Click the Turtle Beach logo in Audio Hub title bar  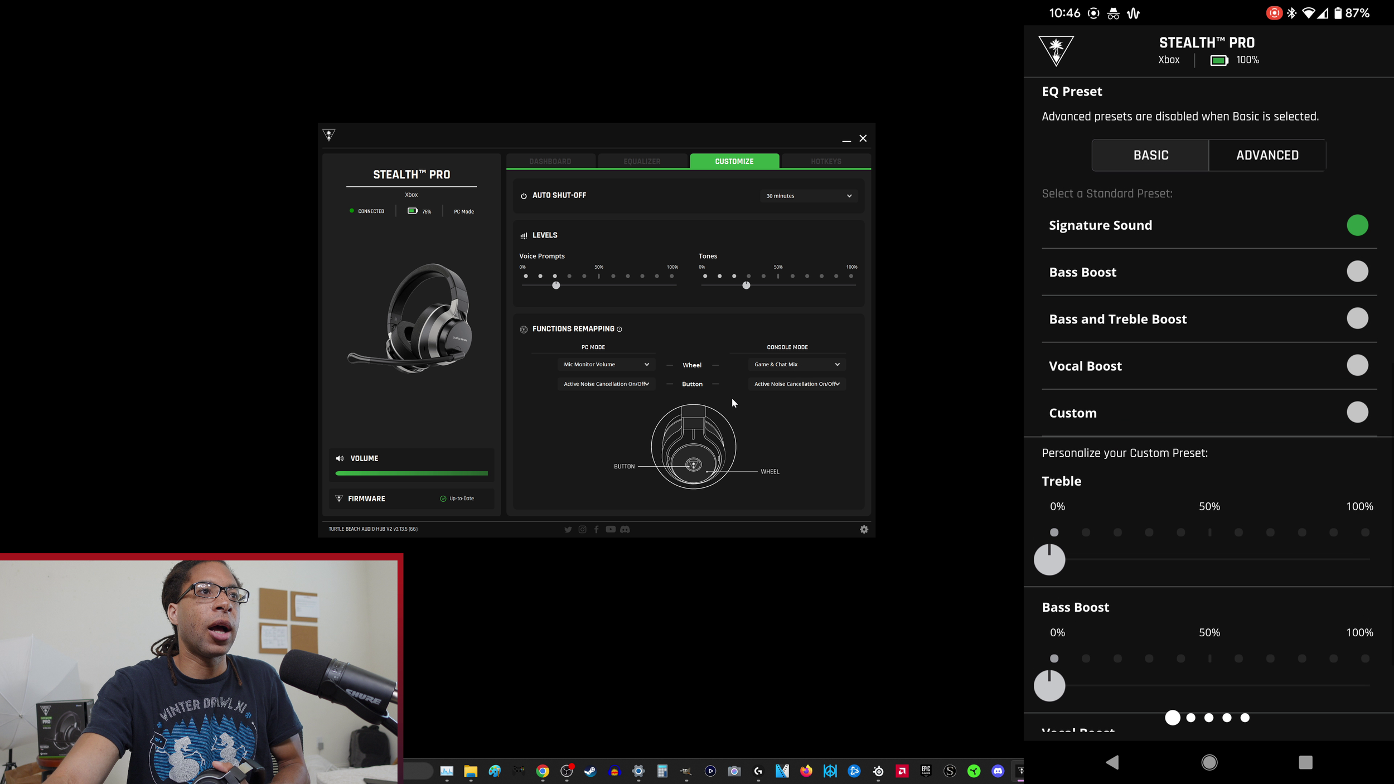(329, 135)
